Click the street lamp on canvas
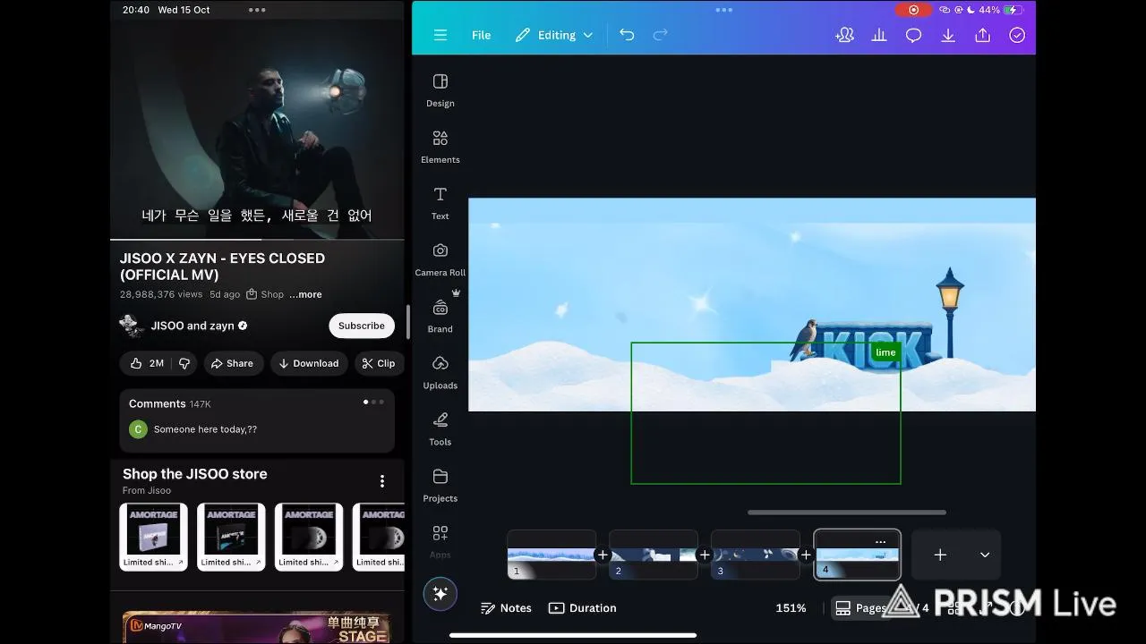The width and height of the screenshot is (1146, 644). pyautogui.click(x=950, y=310)
